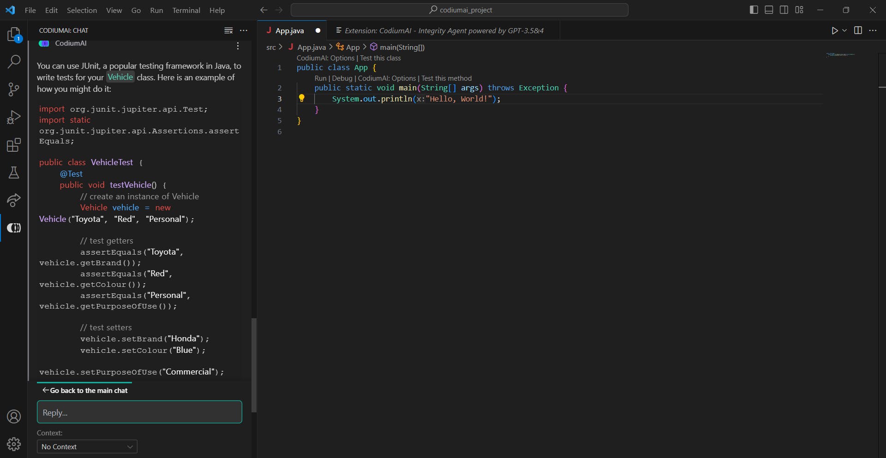Image resolution: width=886 pixels, height=458 pixels.
Task: Click the VS Code logo icon
Action: (x=10, y=10)
